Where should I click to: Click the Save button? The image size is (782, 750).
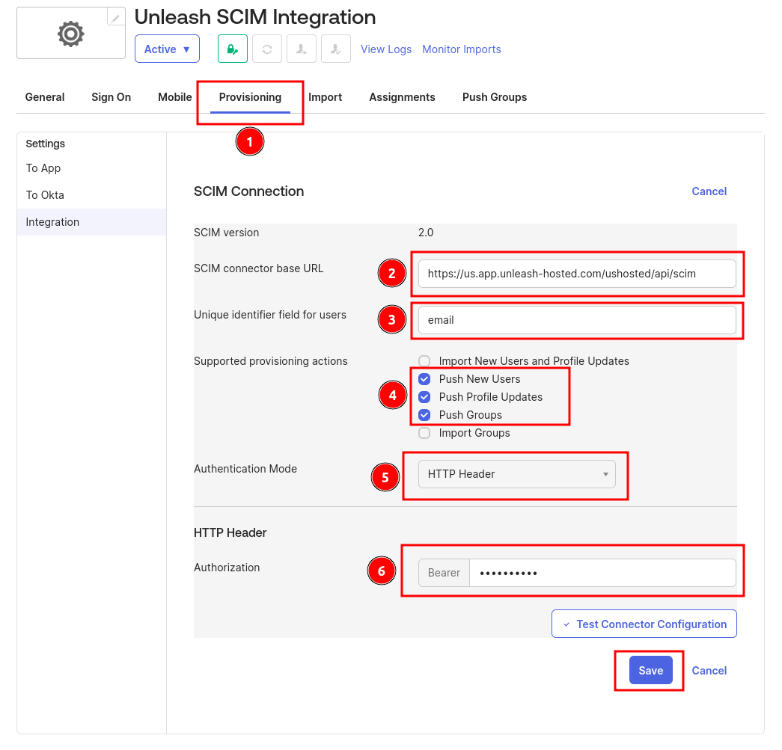click(x=650, y=671)
